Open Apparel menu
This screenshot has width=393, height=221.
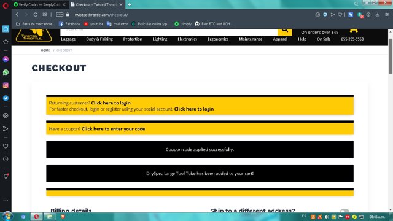(280, 39)
